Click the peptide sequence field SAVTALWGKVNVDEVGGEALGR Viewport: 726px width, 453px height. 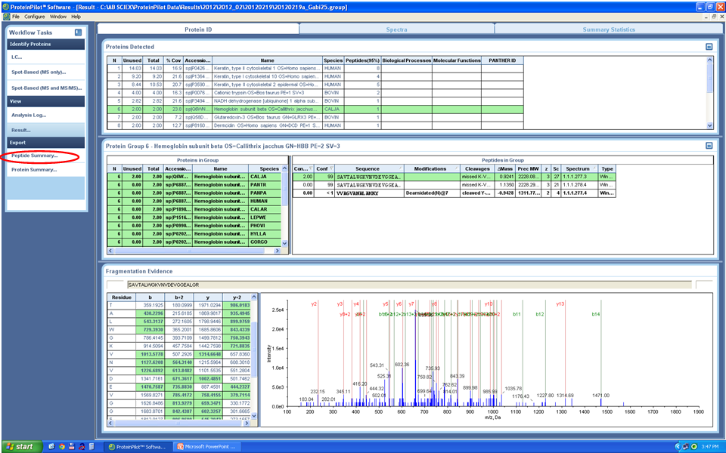click(409, 285)
